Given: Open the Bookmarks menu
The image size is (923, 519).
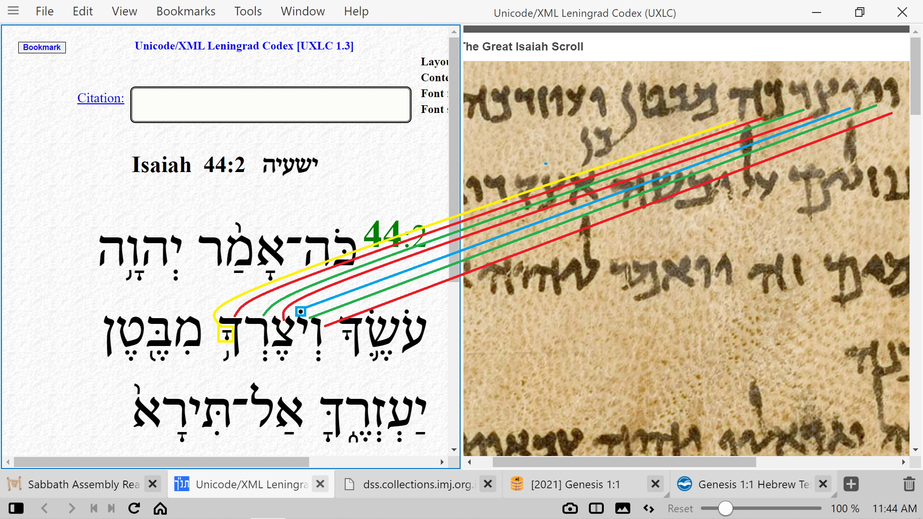Looking at the screenshot, I should [x=186, y=11].
